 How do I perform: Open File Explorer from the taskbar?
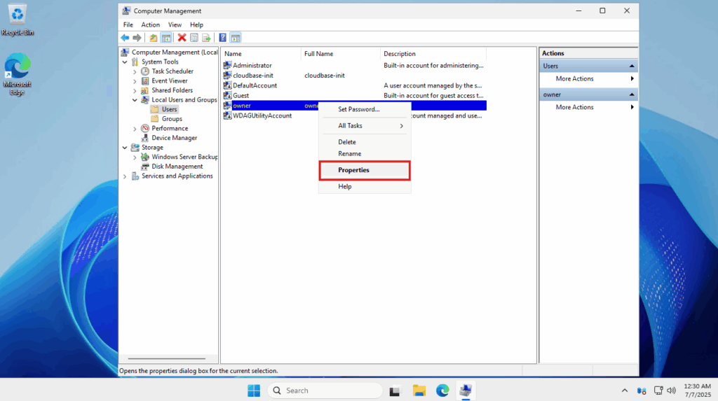[419, 391]
